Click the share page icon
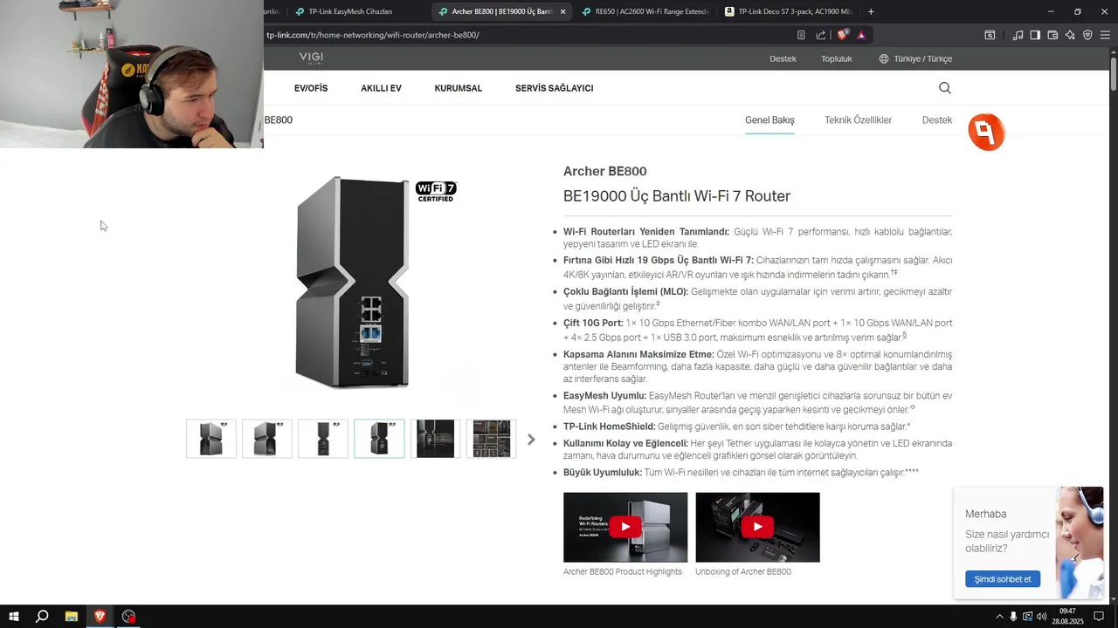 (x=821, y=35)
